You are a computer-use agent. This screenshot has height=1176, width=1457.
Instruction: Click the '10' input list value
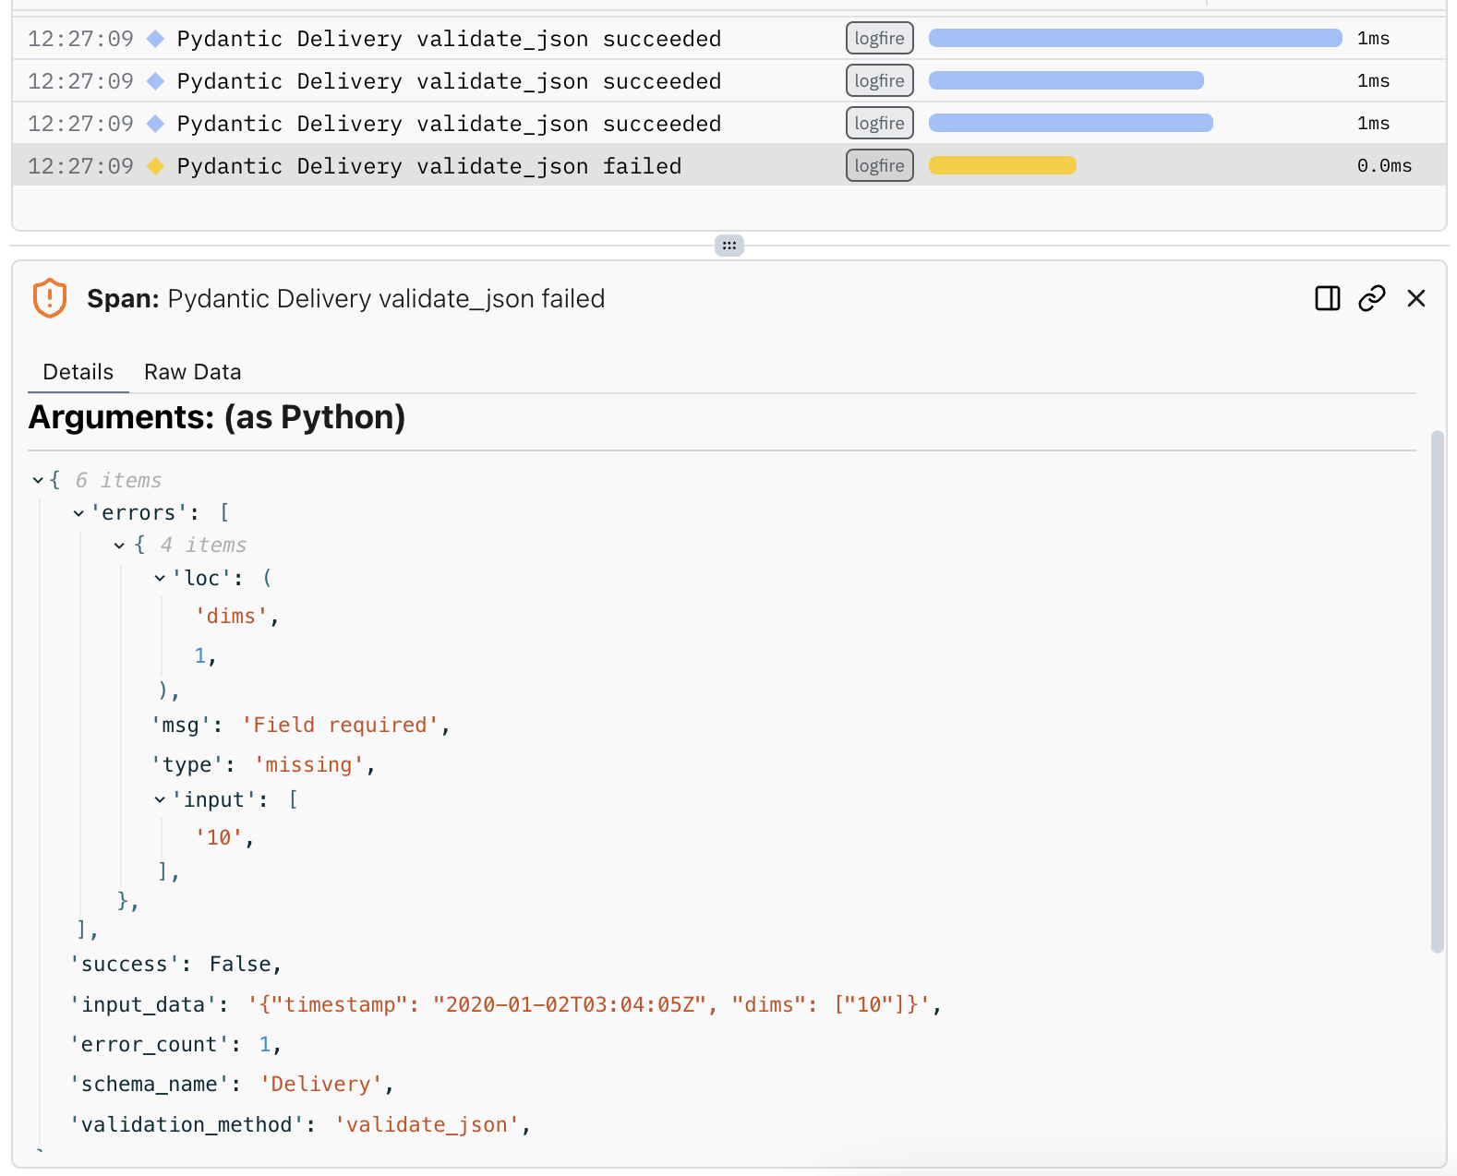click(x=219, y=838)
